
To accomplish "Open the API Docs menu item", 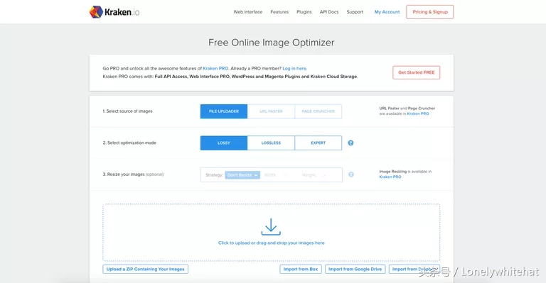I will point(329,12).
